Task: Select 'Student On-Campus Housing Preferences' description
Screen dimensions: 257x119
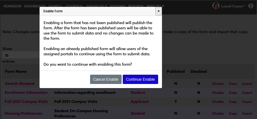Action: (81, 113)
